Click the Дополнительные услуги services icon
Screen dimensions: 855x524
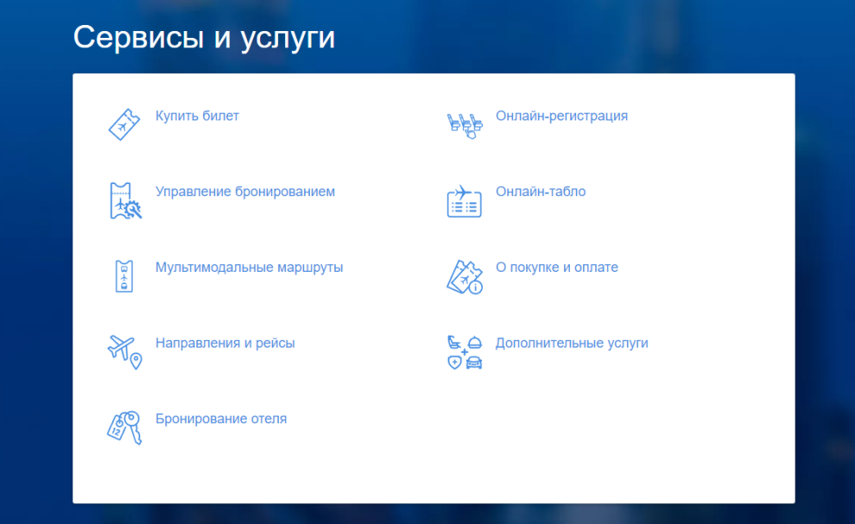[x=464, y=352]
